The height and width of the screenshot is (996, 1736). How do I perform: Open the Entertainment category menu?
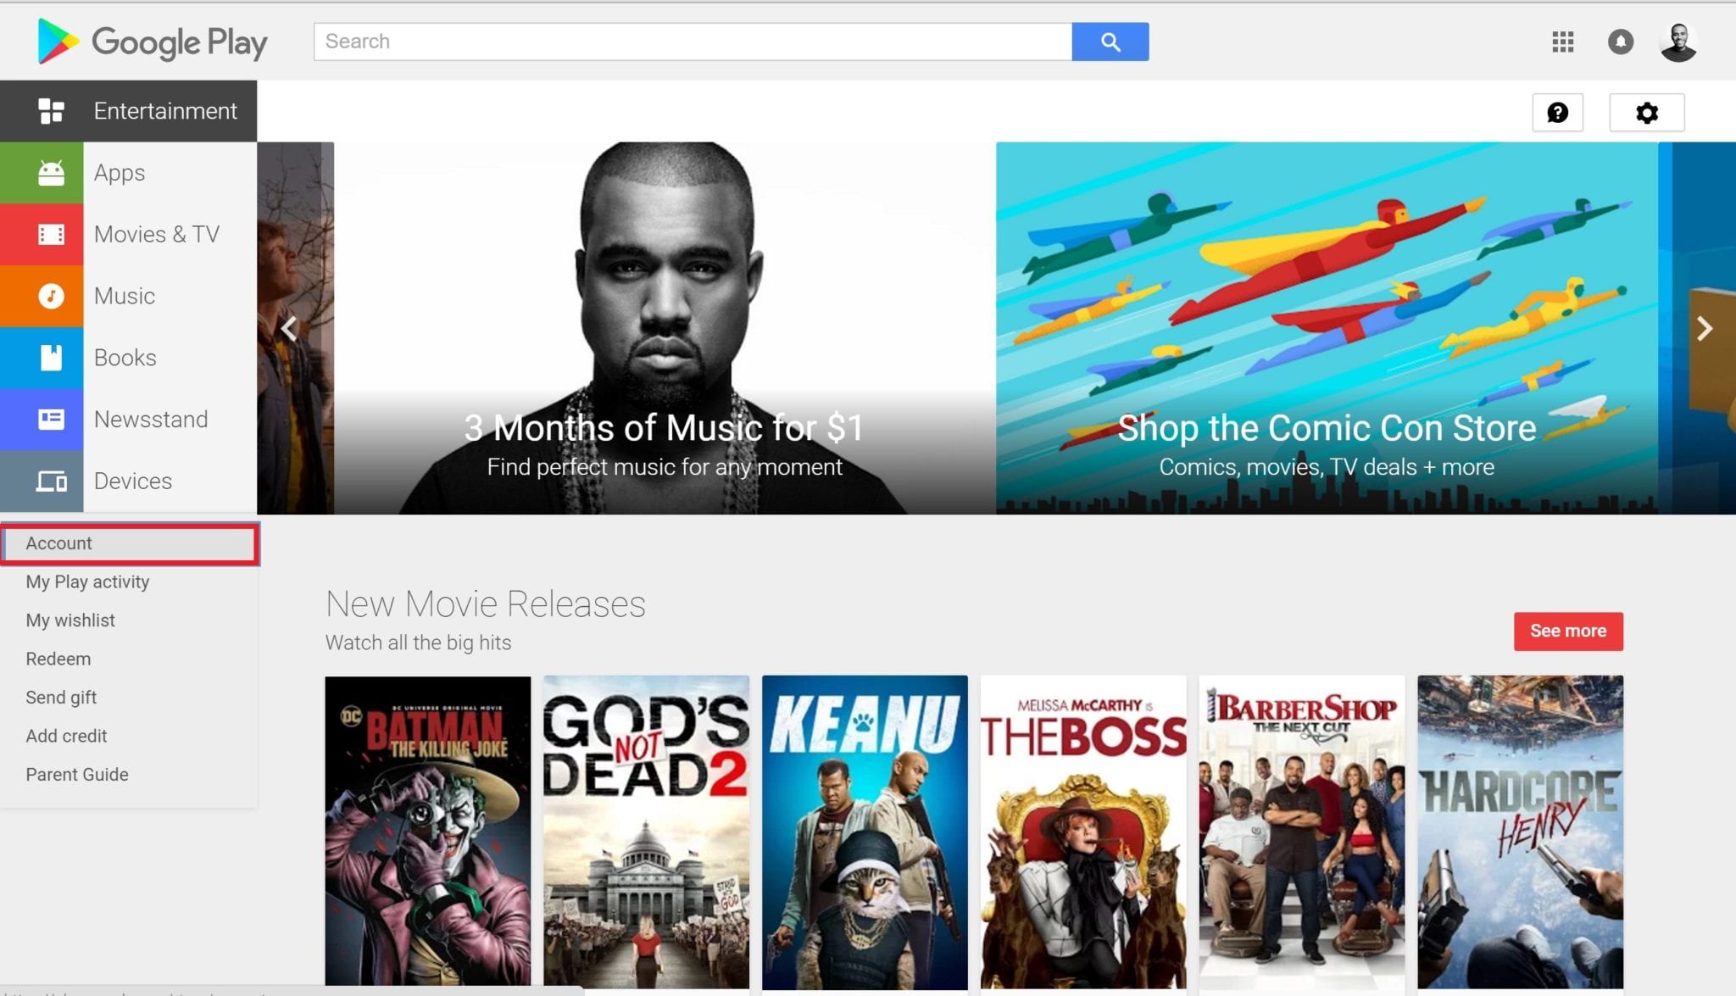click(165, 111)
